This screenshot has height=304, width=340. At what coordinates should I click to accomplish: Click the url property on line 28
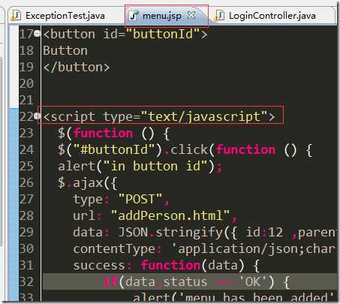pos(84,215)
